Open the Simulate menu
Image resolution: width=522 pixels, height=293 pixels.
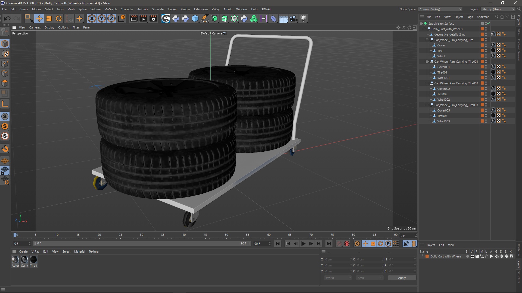(x=157, y=9)
